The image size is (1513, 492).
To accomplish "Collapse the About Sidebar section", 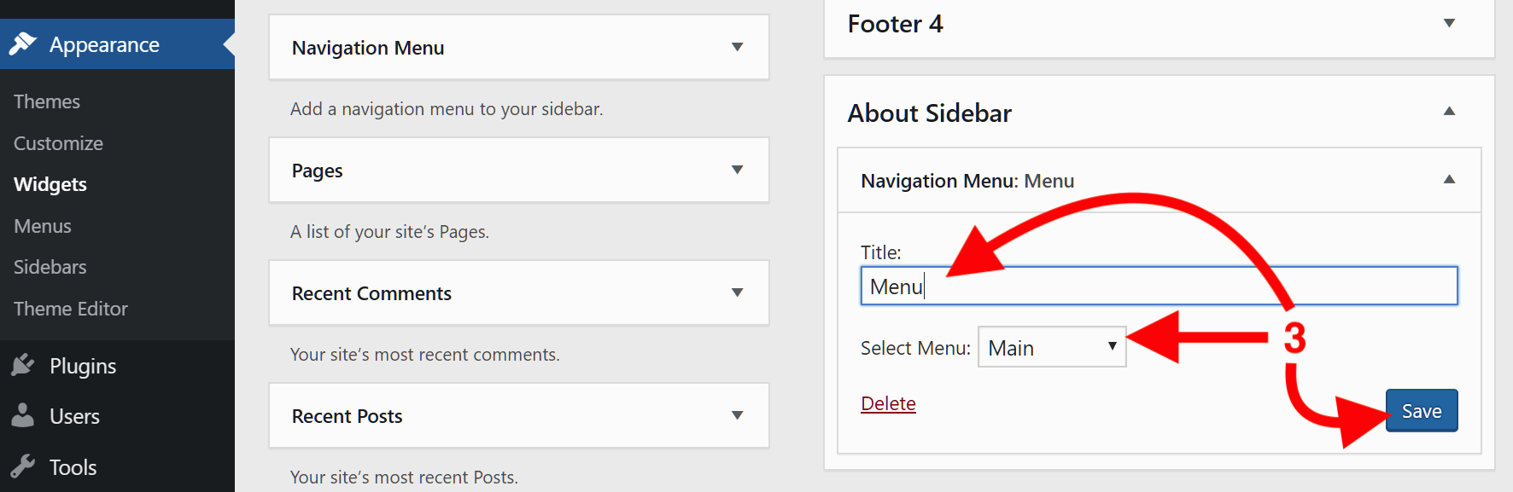I will click(1449, 111).
